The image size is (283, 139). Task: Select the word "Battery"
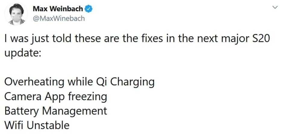click(21, 112)
